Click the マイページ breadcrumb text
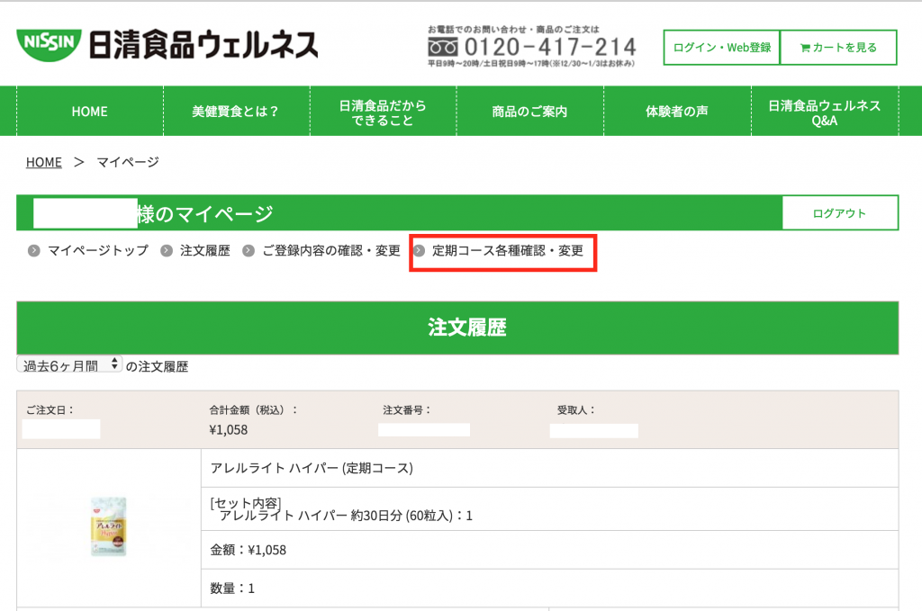The width and height of the screenshot is (922, 611). pos(128,162)
